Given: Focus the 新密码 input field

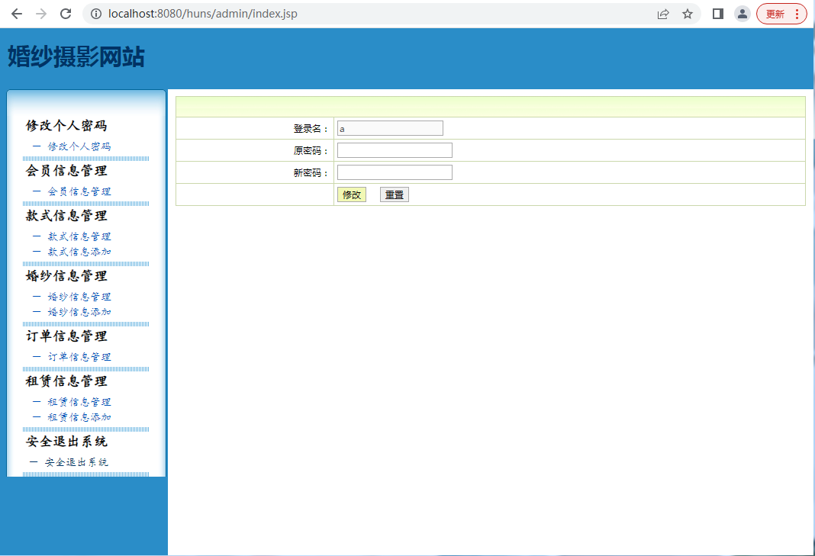Looking at the screenshot, I should (395, 172).
